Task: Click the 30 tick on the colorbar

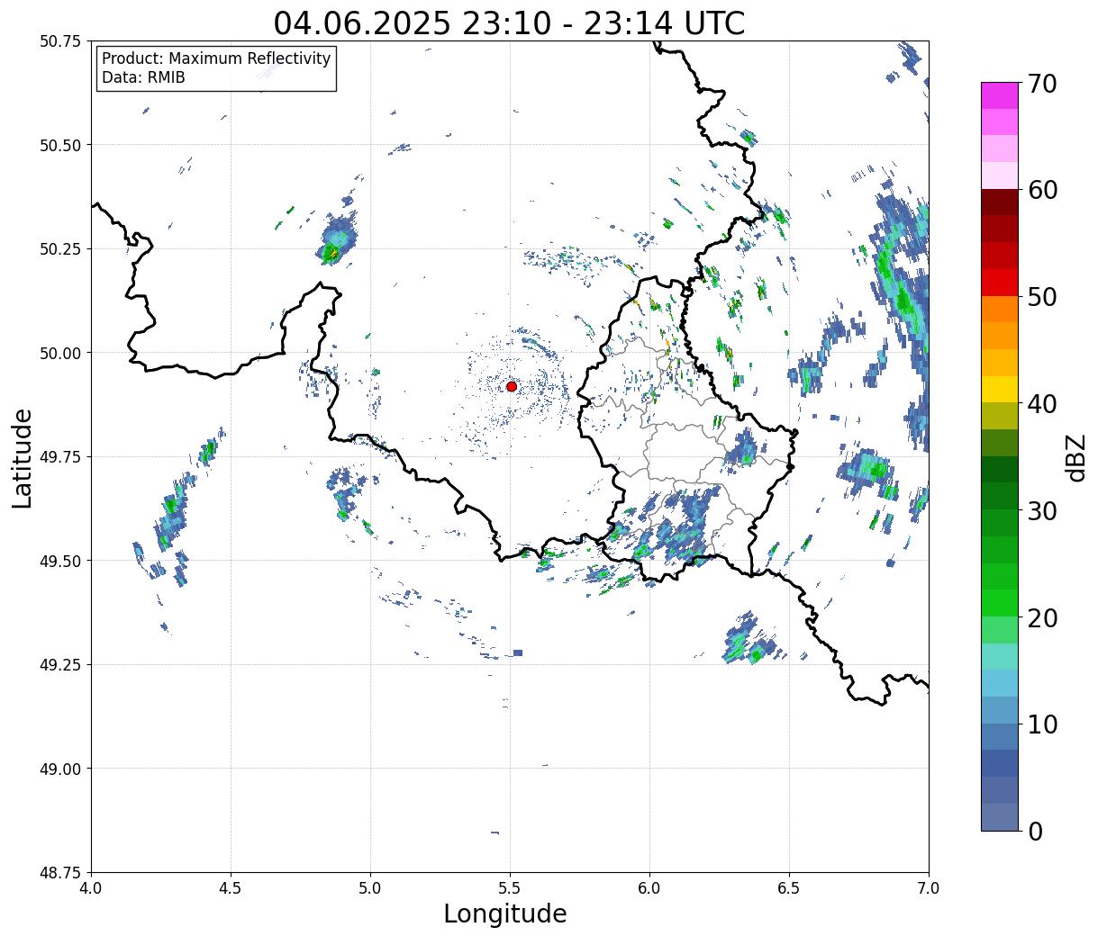Action: (x=1041, y=510)
